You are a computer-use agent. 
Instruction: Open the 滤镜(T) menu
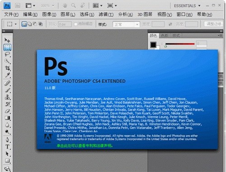coord(106,14)
